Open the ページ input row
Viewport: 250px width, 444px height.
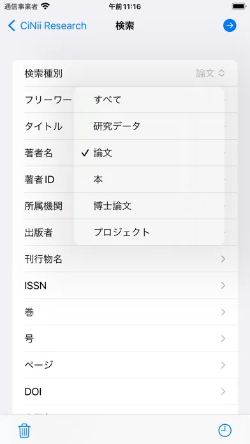(125, 365)
